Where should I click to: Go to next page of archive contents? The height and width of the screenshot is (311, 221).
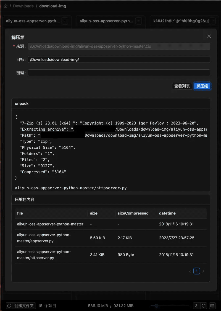tap(203, 271)
